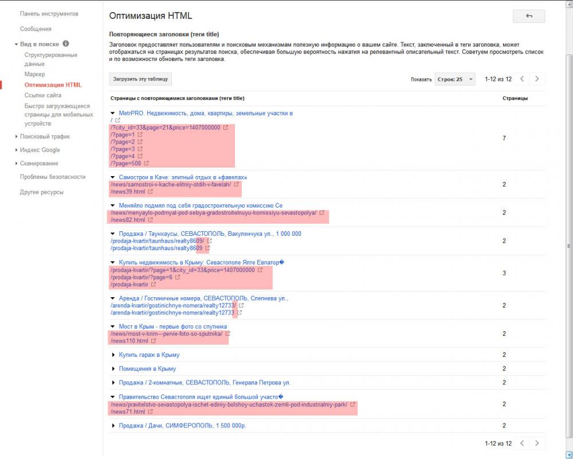This screenshot has height=459, width=573.
Task: Open the Строк: 25 rows dropdown
Action: [455, 79]
